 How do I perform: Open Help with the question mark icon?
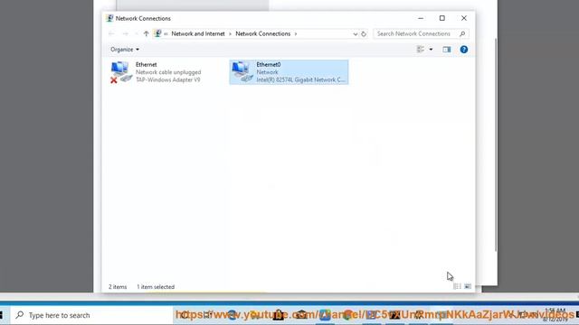coord(464,50)
